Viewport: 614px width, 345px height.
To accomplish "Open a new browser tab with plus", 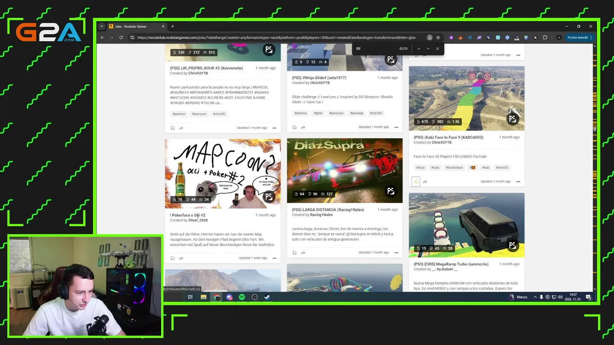I will coord(173,26).
